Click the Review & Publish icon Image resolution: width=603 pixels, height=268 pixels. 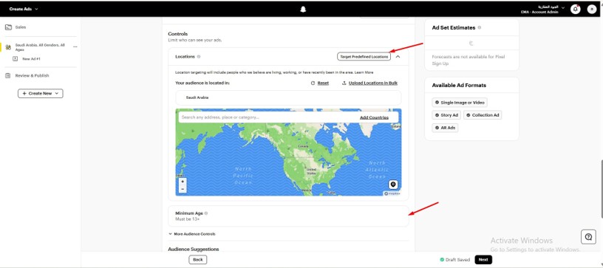(x=7, y=75)
